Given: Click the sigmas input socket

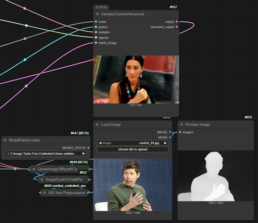Looking at the screenshot, I should [96, 37].
